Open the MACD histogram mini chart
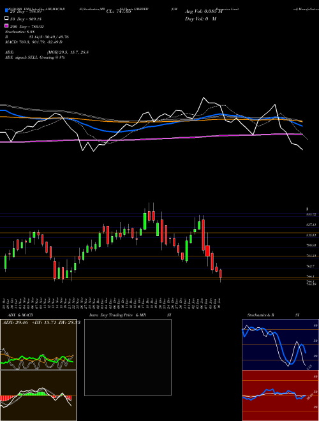 point(38,395)
